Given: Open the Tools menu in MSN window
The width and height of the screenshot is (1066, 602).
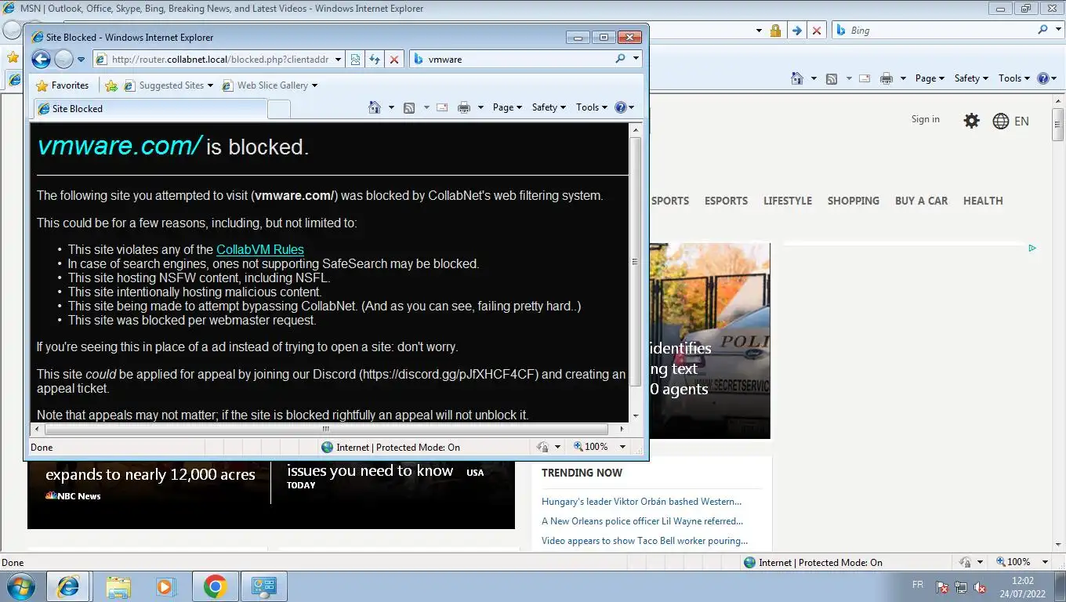Looking at the screenshot, I should pyautogui.click(x=1014, y=78).
